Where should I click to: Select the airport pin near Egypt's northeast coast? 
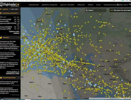[x=66, y=78]
